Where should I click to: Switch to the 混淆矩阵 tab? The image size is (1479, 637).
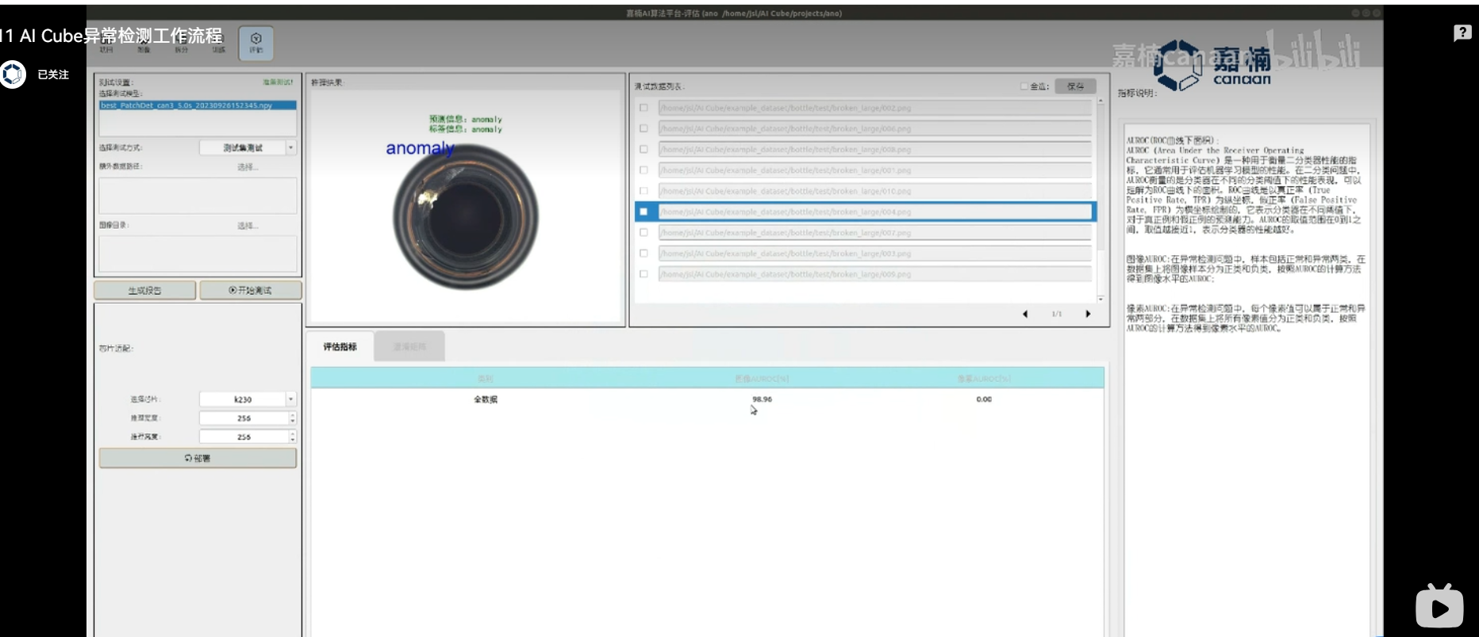409,347
